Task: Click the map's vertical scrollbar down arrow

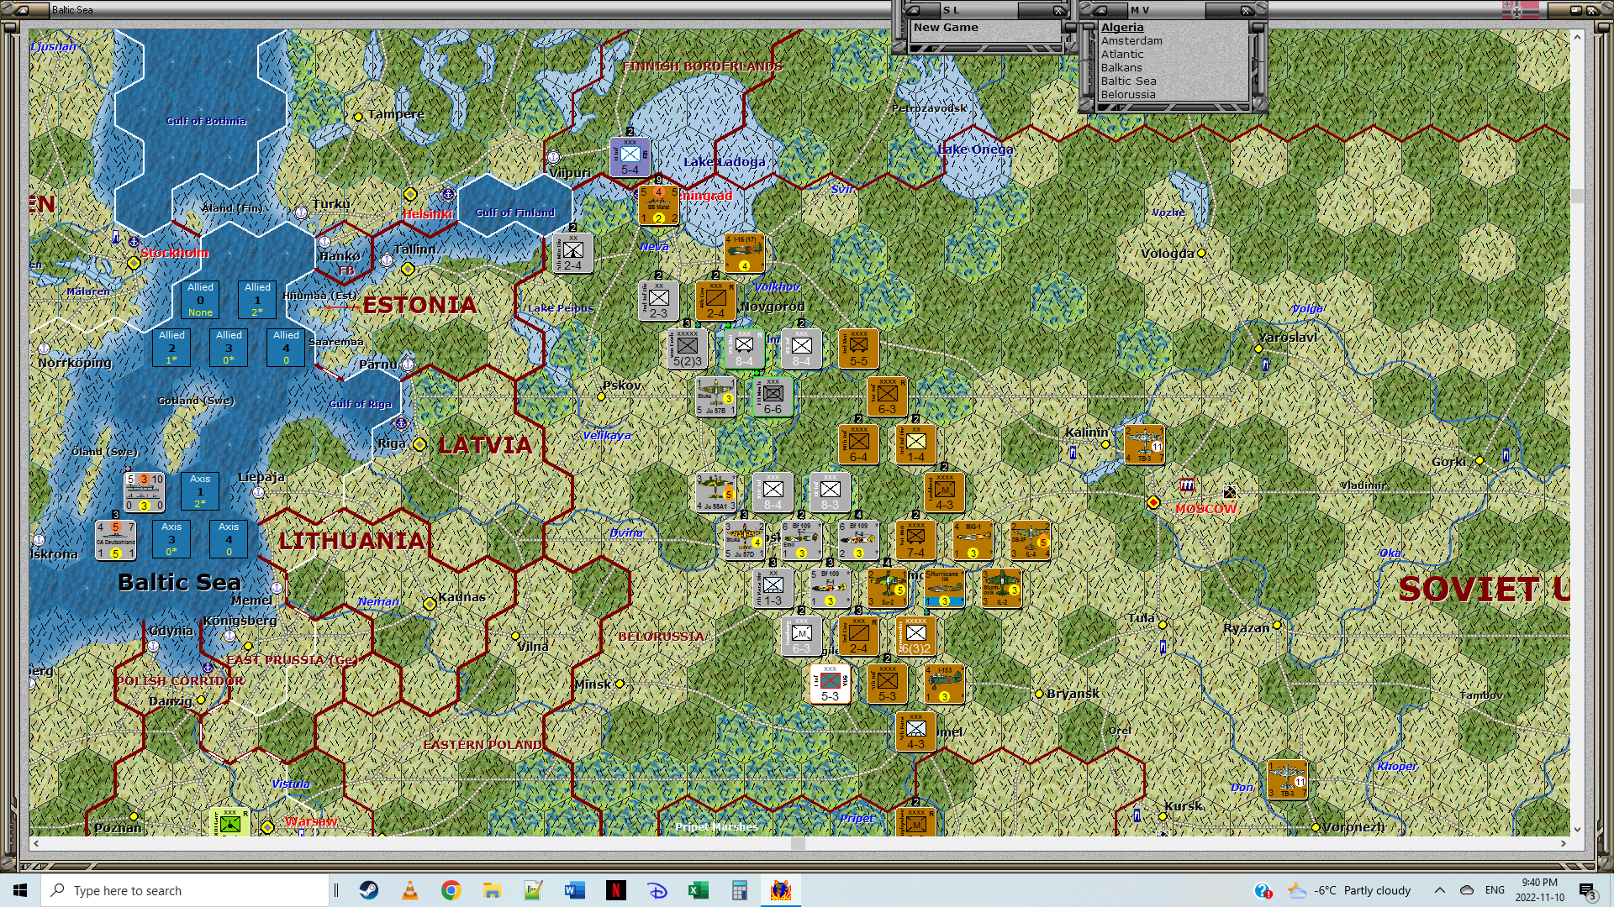Action: (x=1577, y=829)
